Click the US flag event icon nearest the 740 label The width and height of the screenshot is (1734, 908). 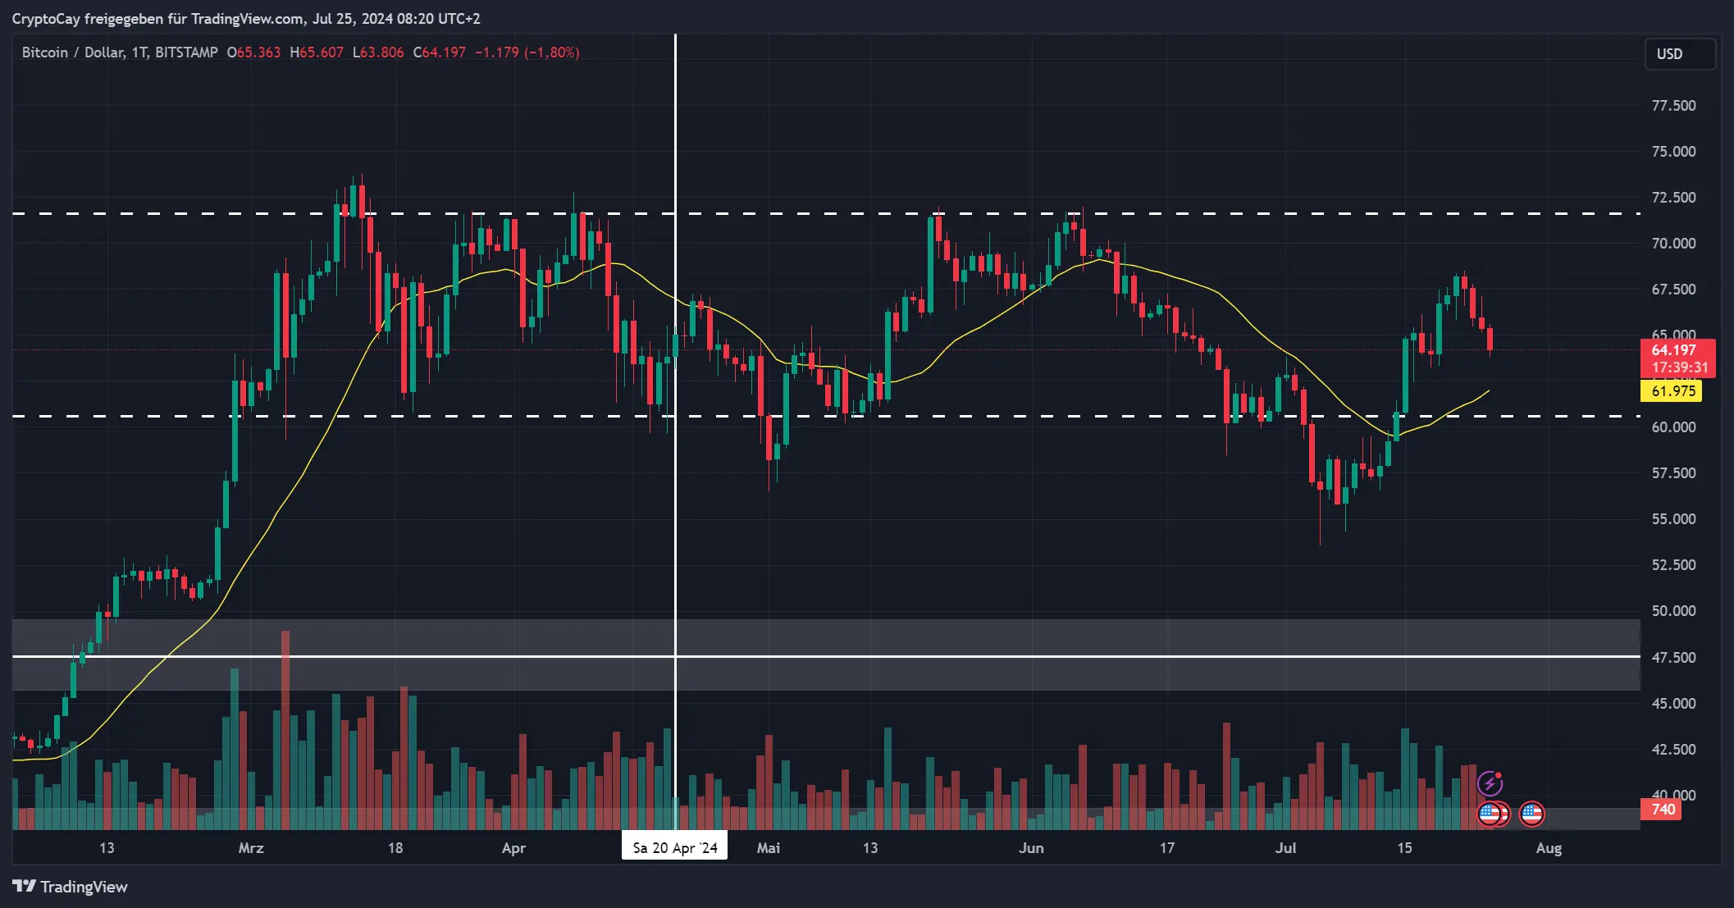tap(1531, 814)
